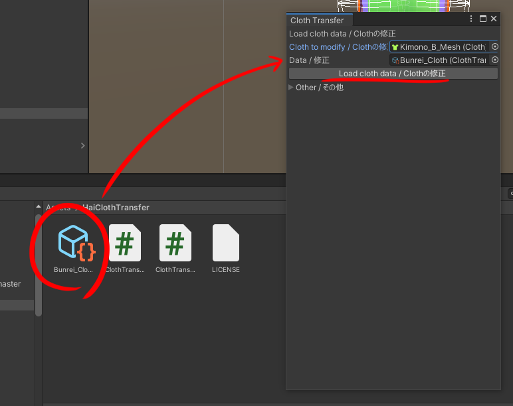The height and width of the screenshot is (406, 513).
Task: Click the scene panel side chevron arrow
Action: click(82, 145)
